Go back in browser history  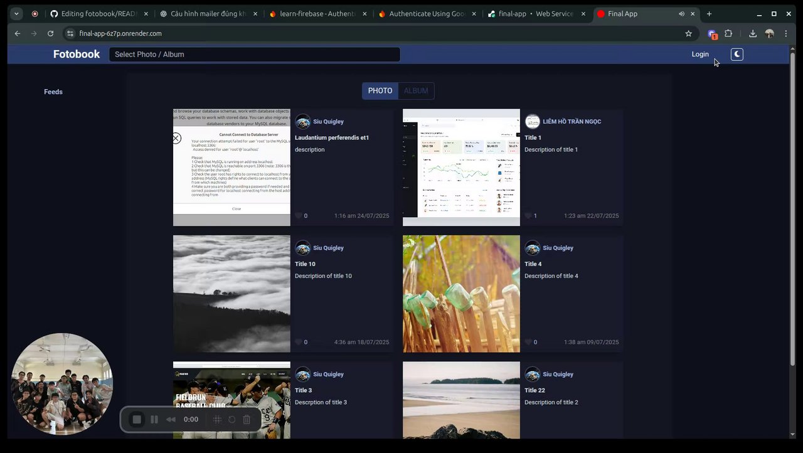tap(17, 34)
